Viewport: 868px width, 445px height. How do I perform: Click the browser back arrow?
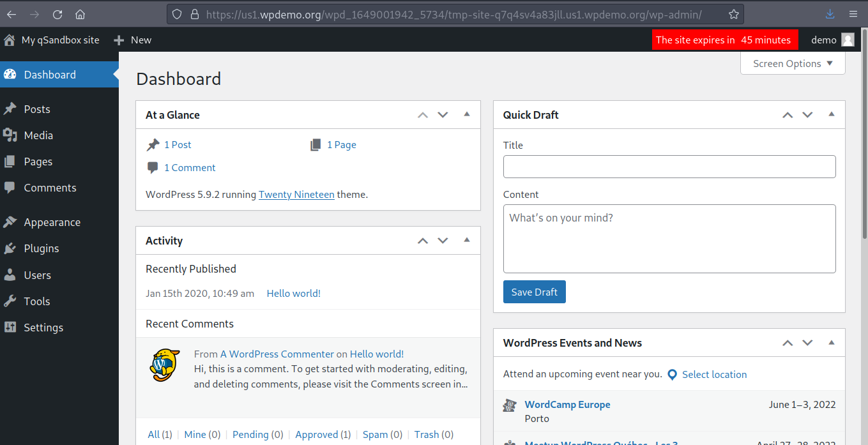12,14
